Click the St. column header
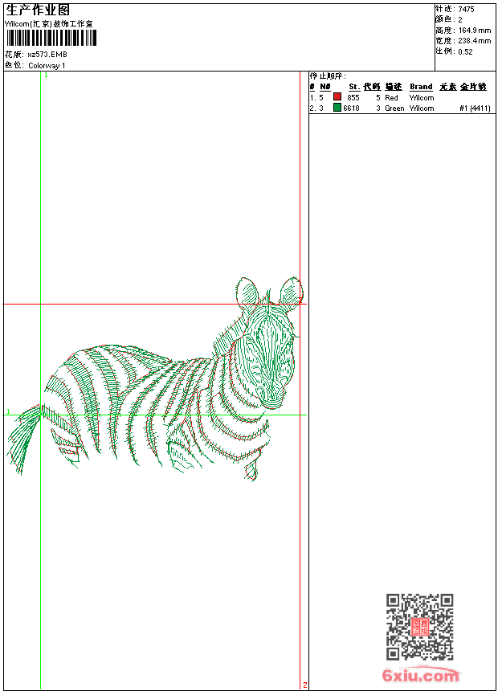Image resolution: width=498 pixels, height=691 pixels. click(x=353, y=87)
